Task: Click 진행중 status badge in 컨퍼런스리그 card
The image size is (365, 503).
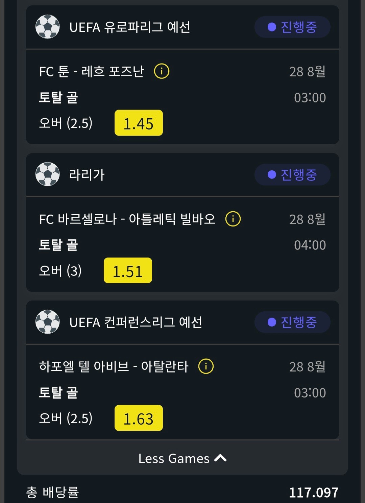Action: [292, 322]
